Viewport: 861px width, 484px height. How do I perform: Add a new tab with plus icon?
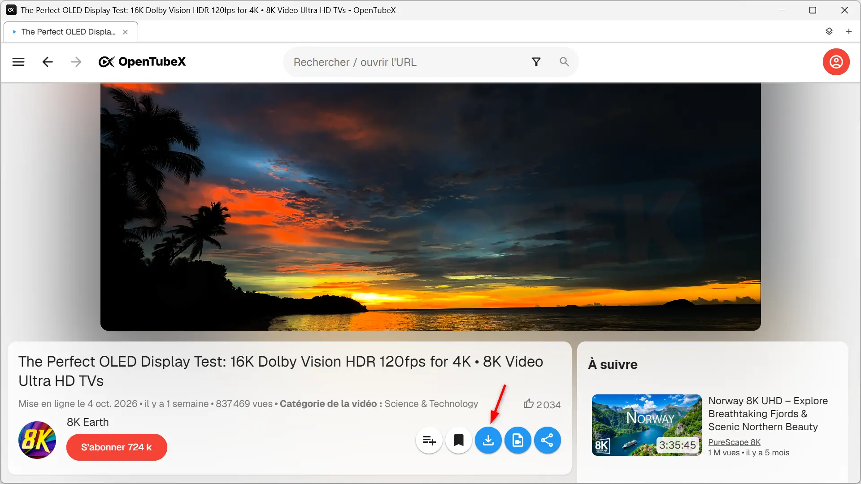tap(849, 31)
